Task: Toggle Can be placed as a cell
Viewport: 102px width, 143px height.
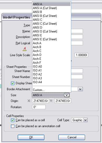Action: tap(13, 120)
